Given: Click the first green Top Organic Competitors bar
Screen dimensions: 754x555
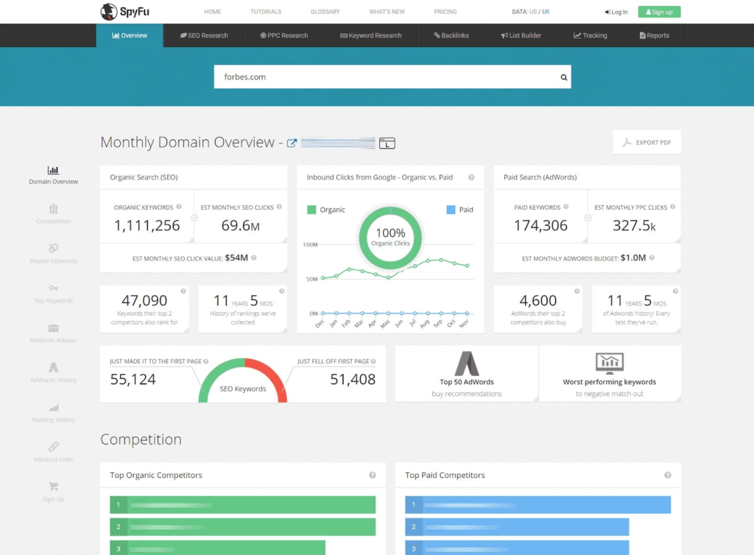Looking at the screenshot, I should [243, 505].
